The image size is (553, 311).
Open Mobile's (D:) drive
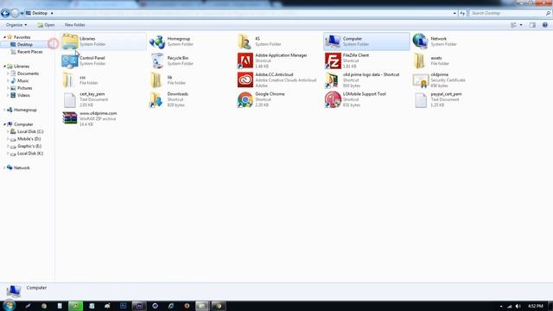[29, 138]
